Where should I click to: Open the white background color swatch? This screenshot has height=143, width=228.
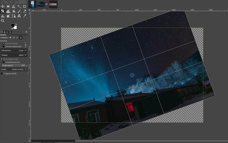pos(15,27)
